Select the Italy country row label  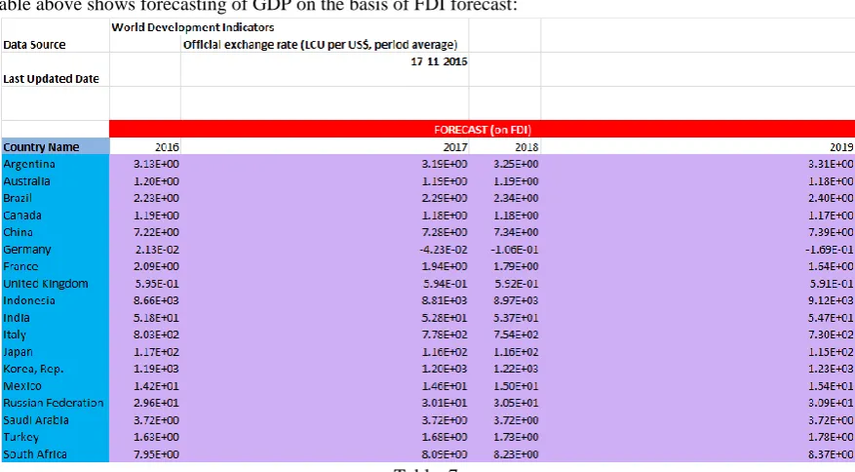pyautogui.click(x=15, y=335)
